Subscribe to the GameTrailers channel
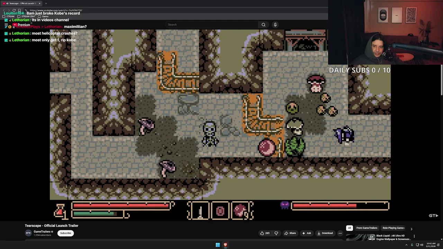 pos(65,233)
